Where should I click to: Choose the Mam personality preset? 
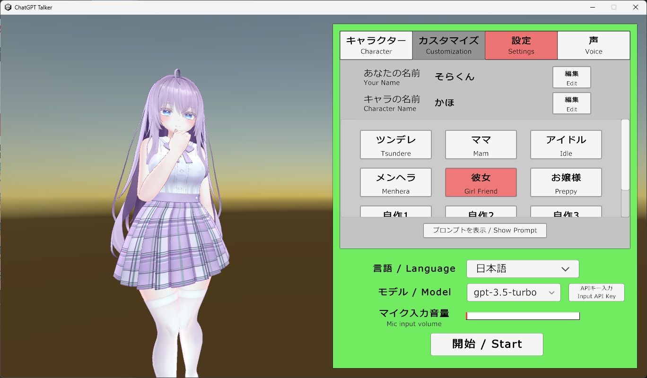481,145
